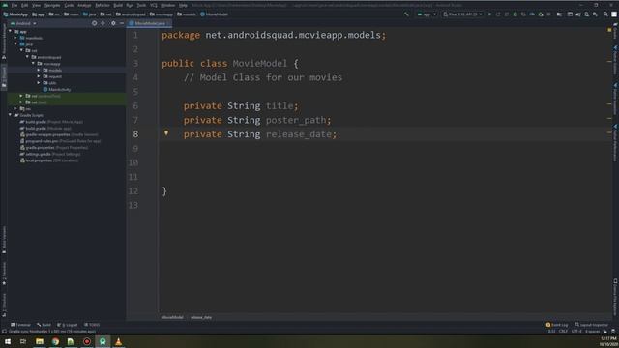This screenshot has width=619, height=348.
Task: Click the yellow intention lightbulb on line 8
Action: [x=166, y=133]
